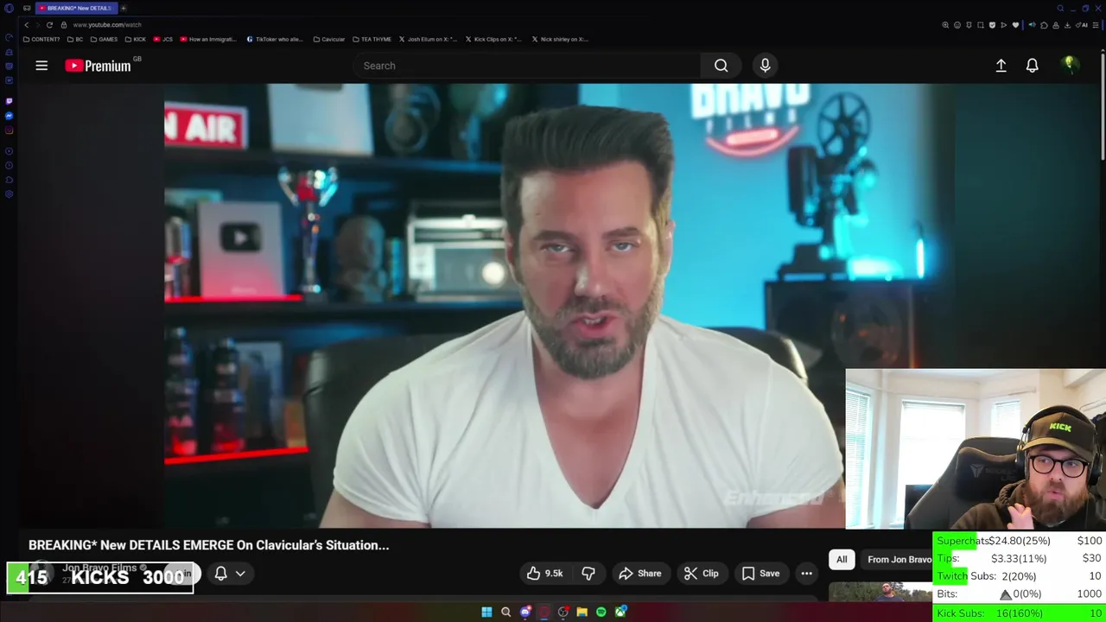This screenshot has height=622, width=1106.
Task: Open browser downloads arrow icon
Action: [x=1067, y=25]
